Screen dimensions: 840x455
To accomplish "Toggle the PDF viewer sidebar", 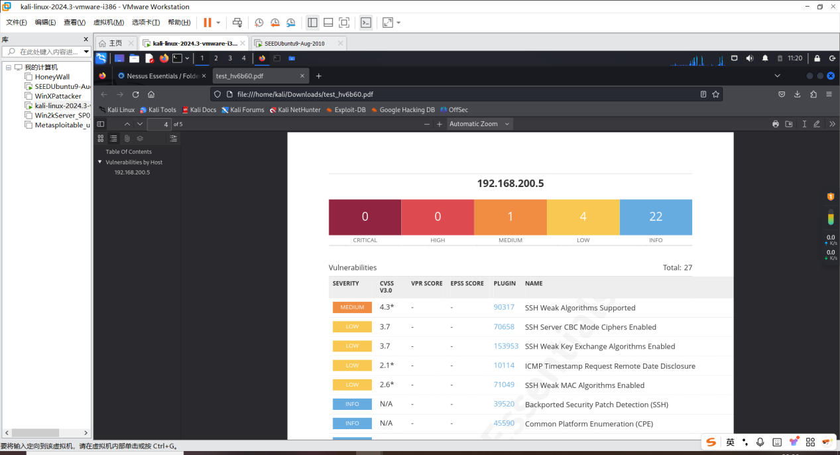I will pos(101,124).
